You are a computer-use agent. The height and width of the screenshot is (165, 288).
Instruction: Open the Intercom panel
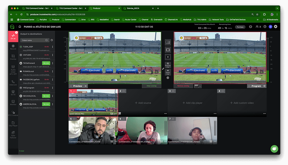point(13,83)
